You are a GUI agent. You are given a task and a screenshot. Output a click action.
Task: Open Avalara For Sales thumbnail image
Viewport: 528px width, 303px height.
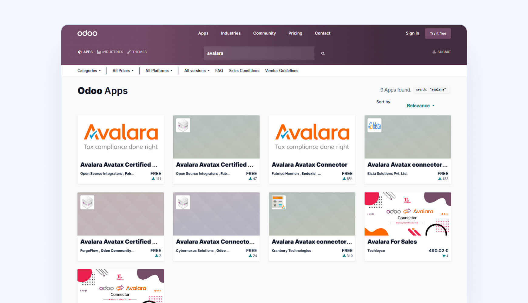(x=408, y=214)
